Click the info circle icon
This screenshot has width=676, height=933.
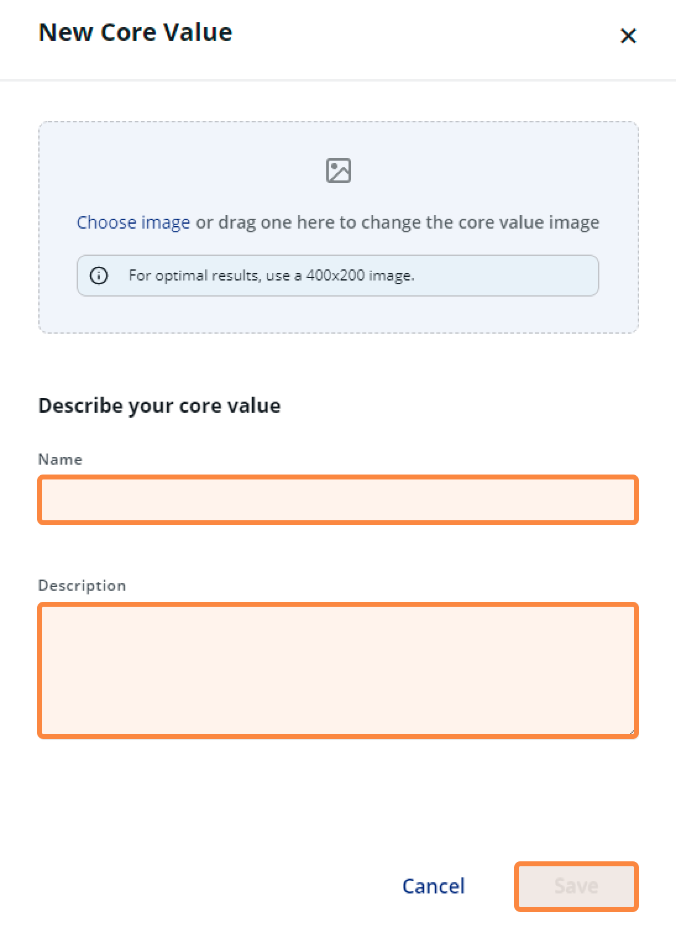pos(99,276)
